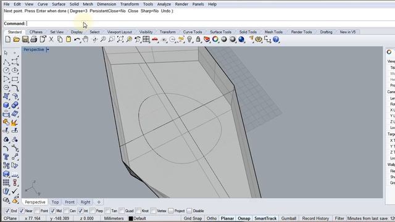
Task: Select the Text object tool in the sidebar
Action: 6,157
